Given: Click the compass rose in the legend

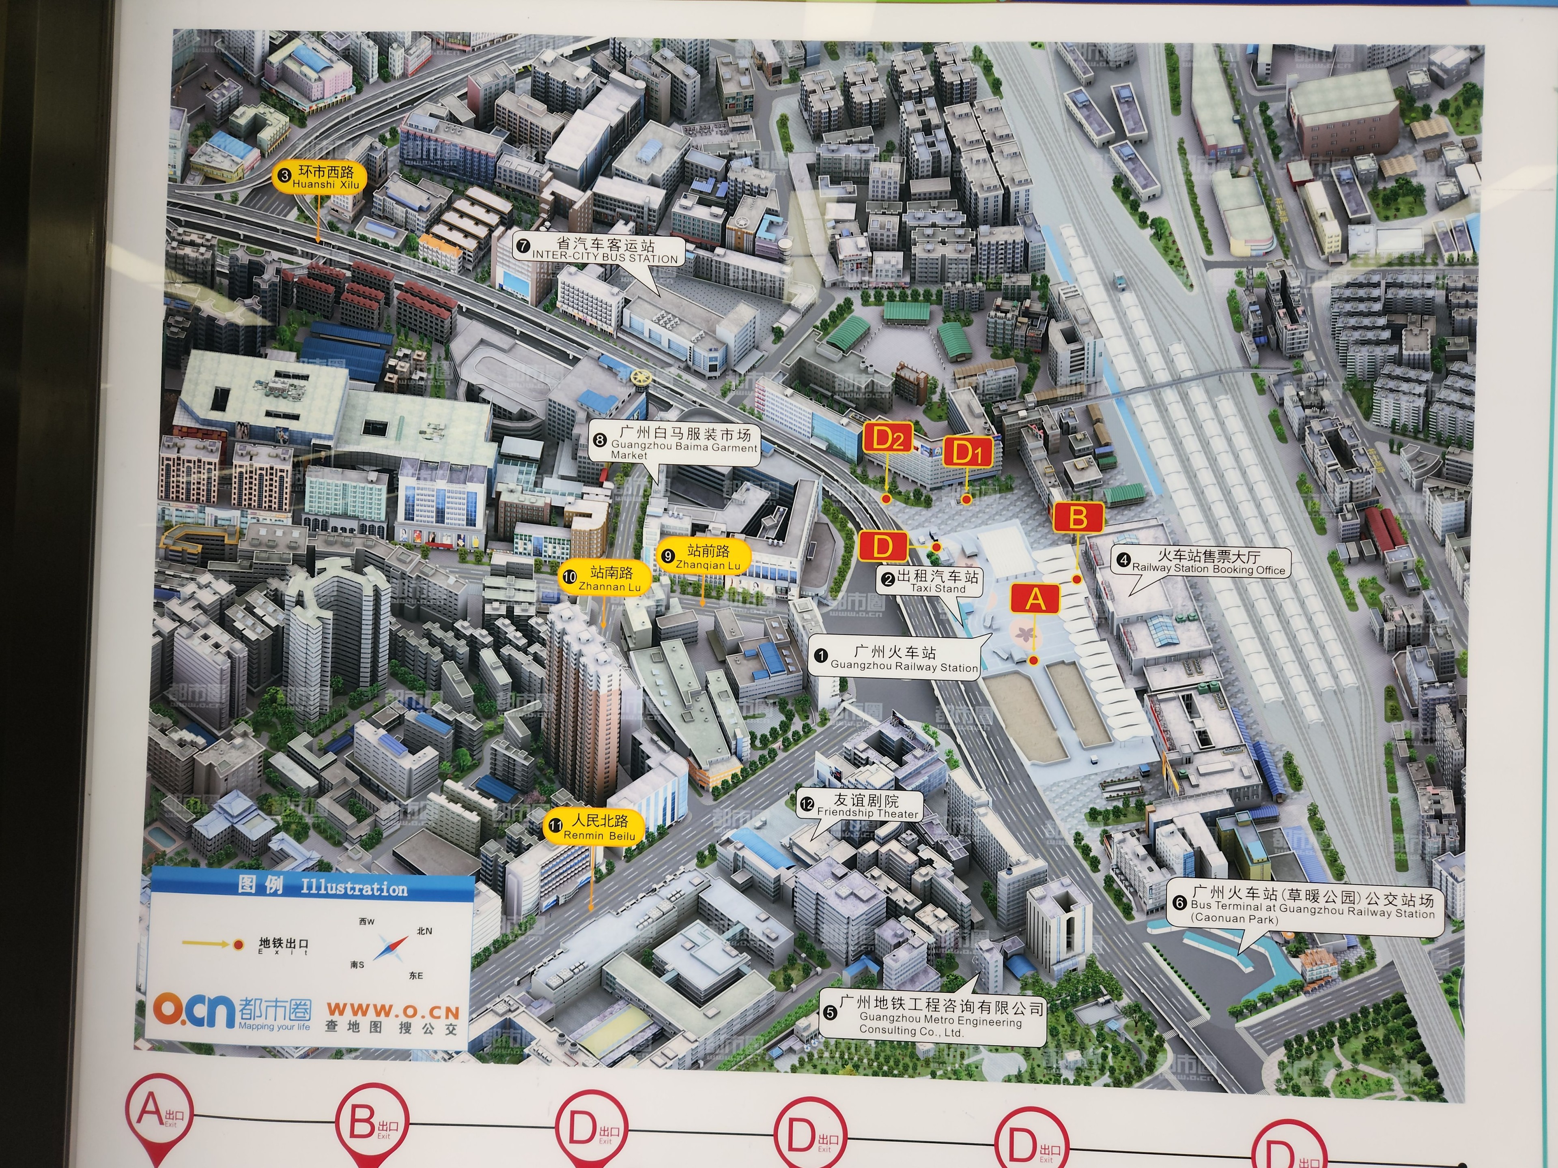Looking at the screenshot, I should pyautogui.click(x=391, y=948).
